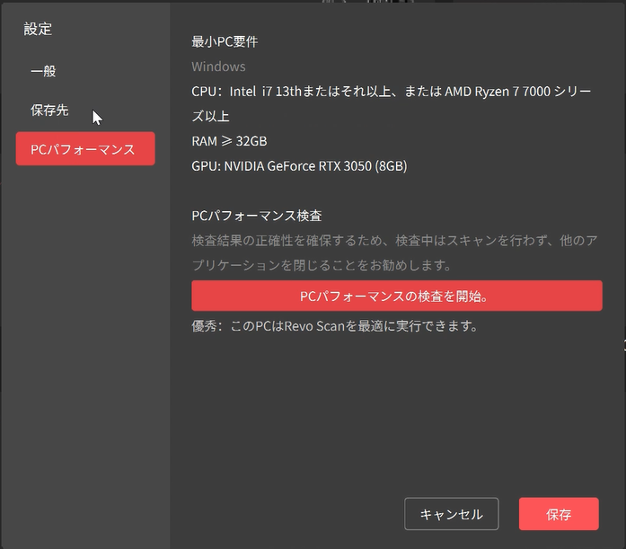The image size is (626, 549).
Task: Click the 閉じることをお勧めします description line
Action: coord(321,266)
